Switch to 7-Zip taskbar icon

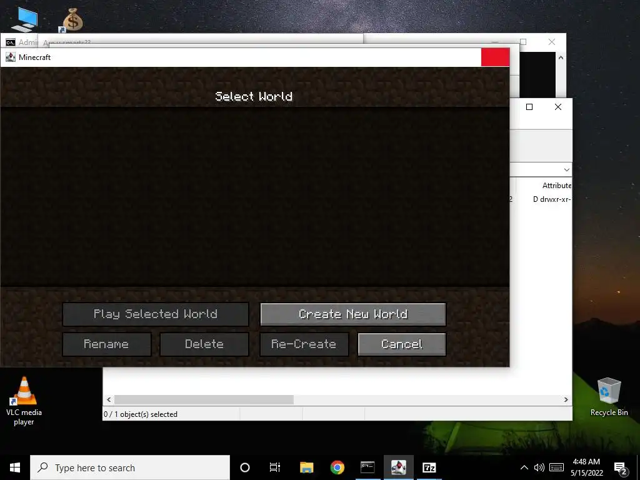429,467
